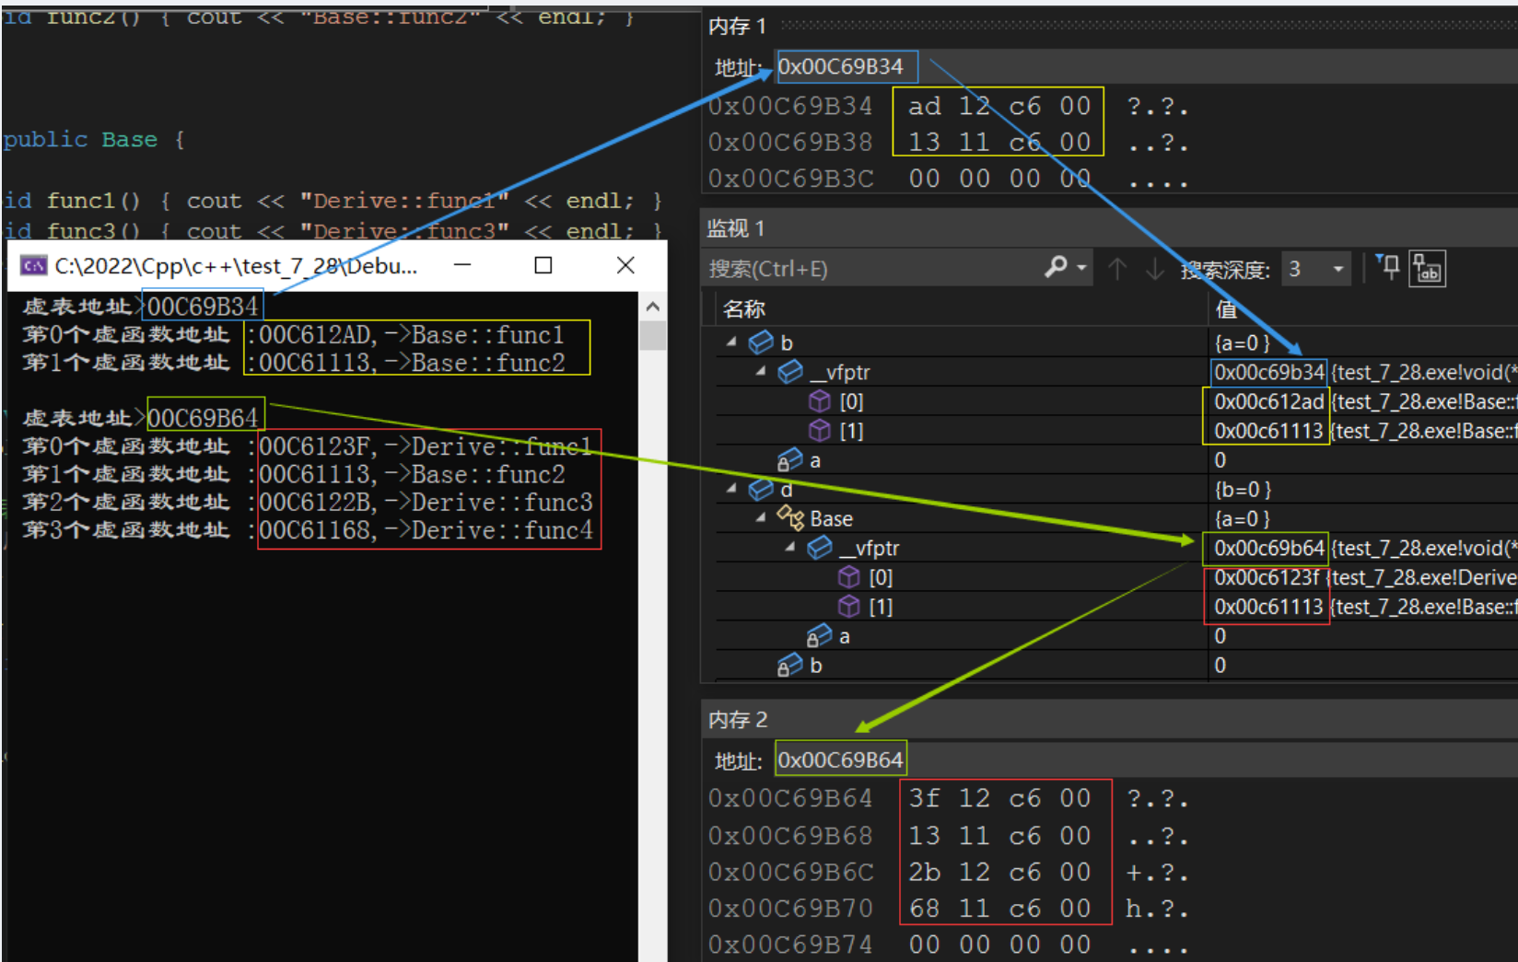Close the console window

(x=625, y=265)
